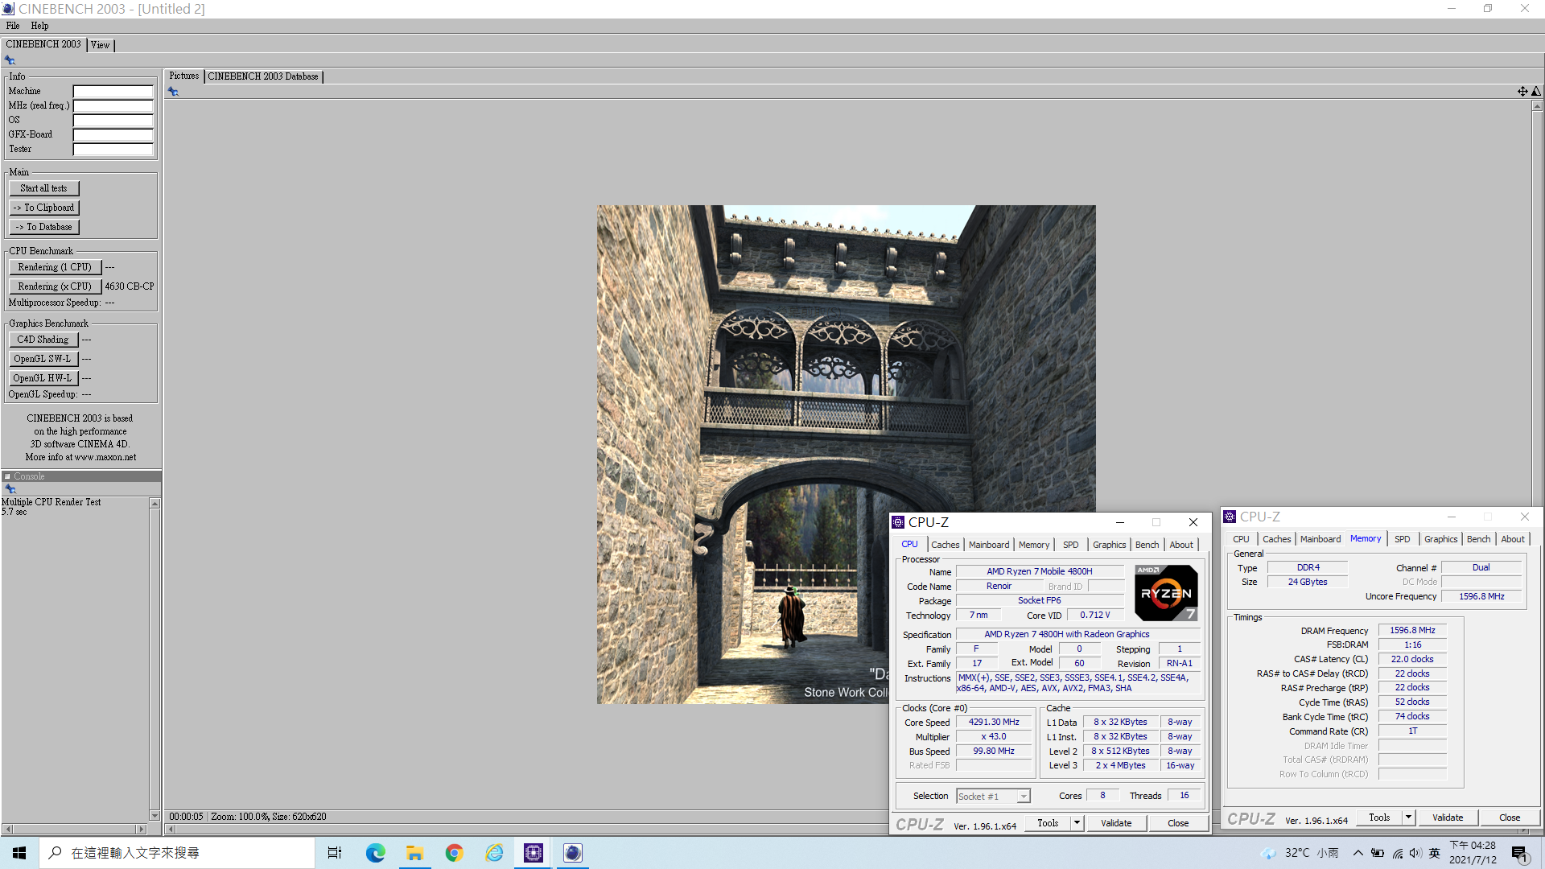Image resolution: width=1545 pixels, height=869 pixels.
Task: Open About tab in the rear CPU-Z window
Action: (1513, 539)
